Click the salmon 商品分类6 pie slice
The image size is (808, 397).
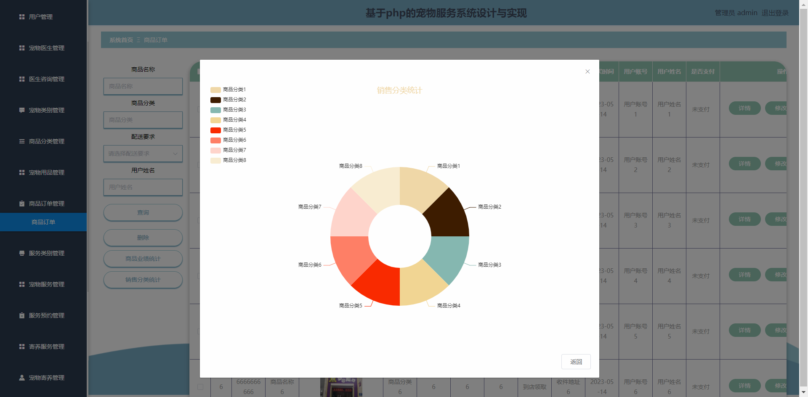coord(353,256)
